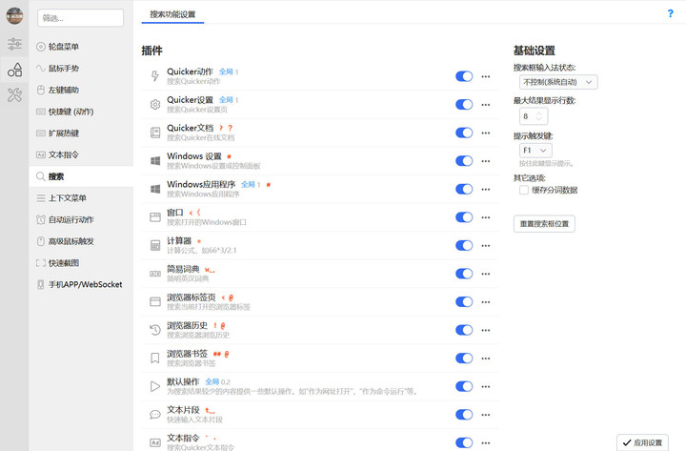Open 高级鼠标触发 in the sidebar
This screenshot has height=451, width=686.
coord(81,241)
